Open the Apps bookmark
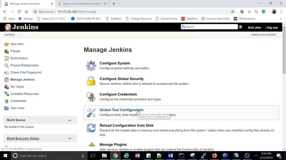This screenshot has width=286, height=160. [9, 19]
